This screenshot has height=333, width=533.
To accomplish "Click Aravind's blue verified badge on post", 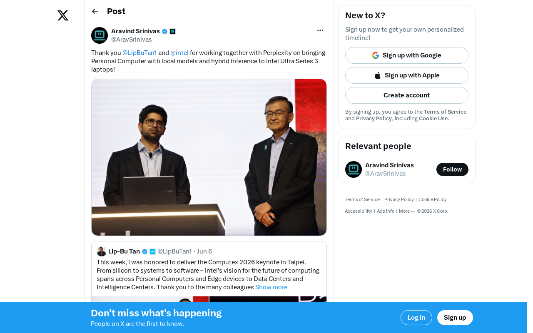I will click(x=165, y=31).
